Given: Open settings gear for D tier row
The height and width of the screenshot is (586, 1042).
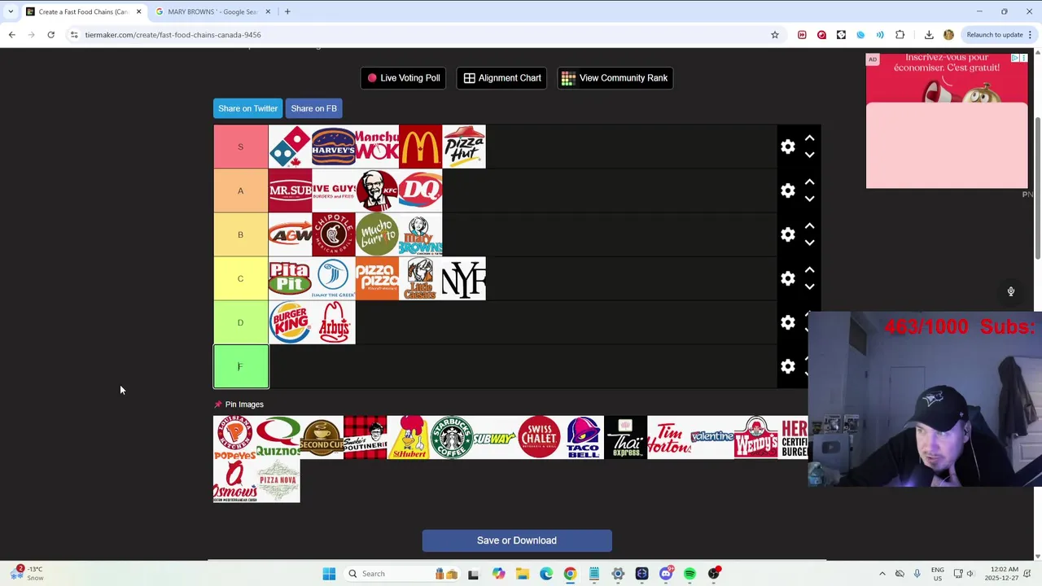Looking at the screenshot, I should click(x=788, y=322).
